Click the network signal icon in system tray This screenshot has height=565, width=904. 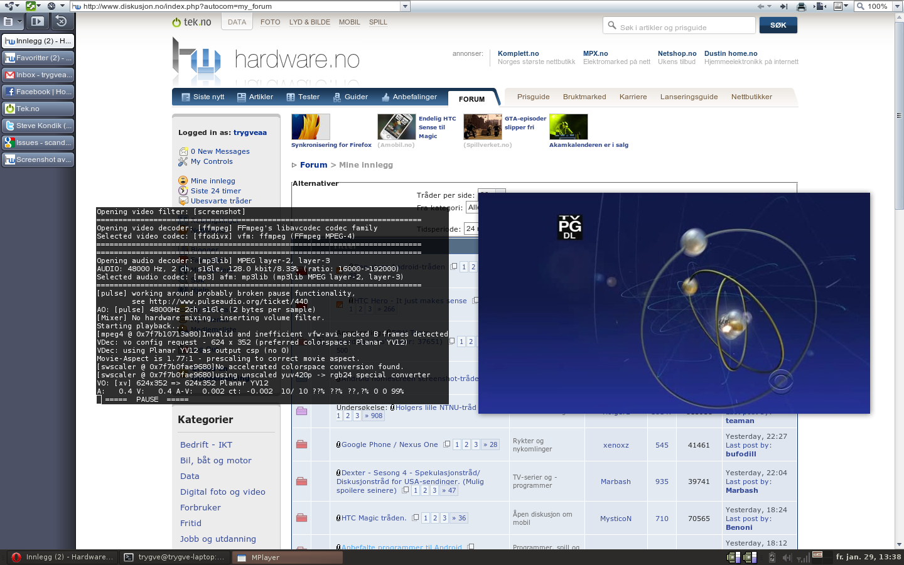coord(803,557)
